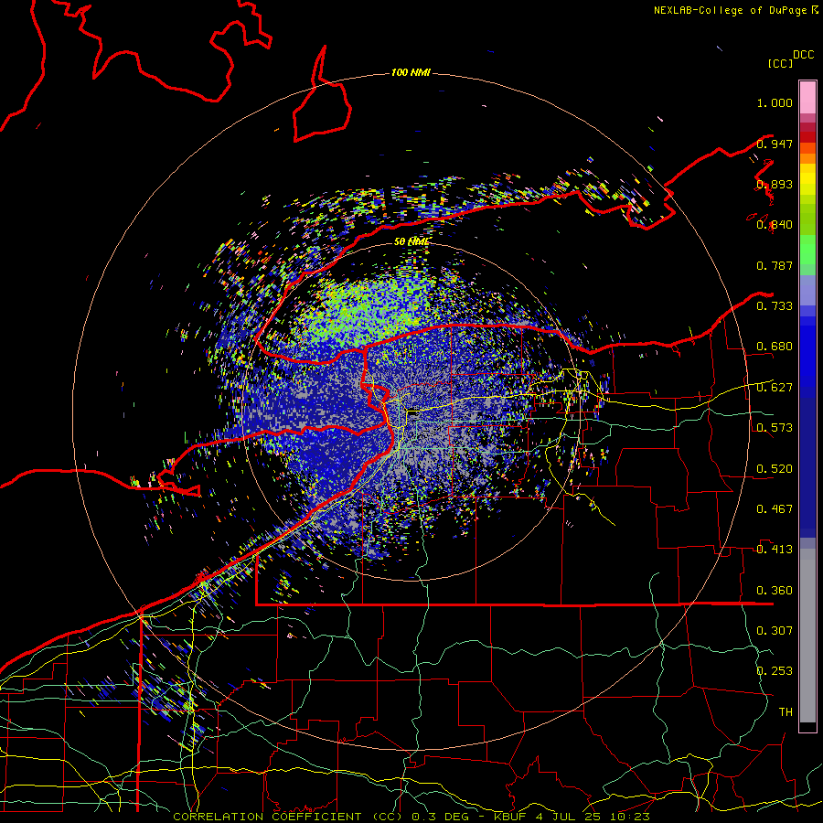Click the 0.3 DEG elevation angle text
Screen dimensions: 823x823
441,817
